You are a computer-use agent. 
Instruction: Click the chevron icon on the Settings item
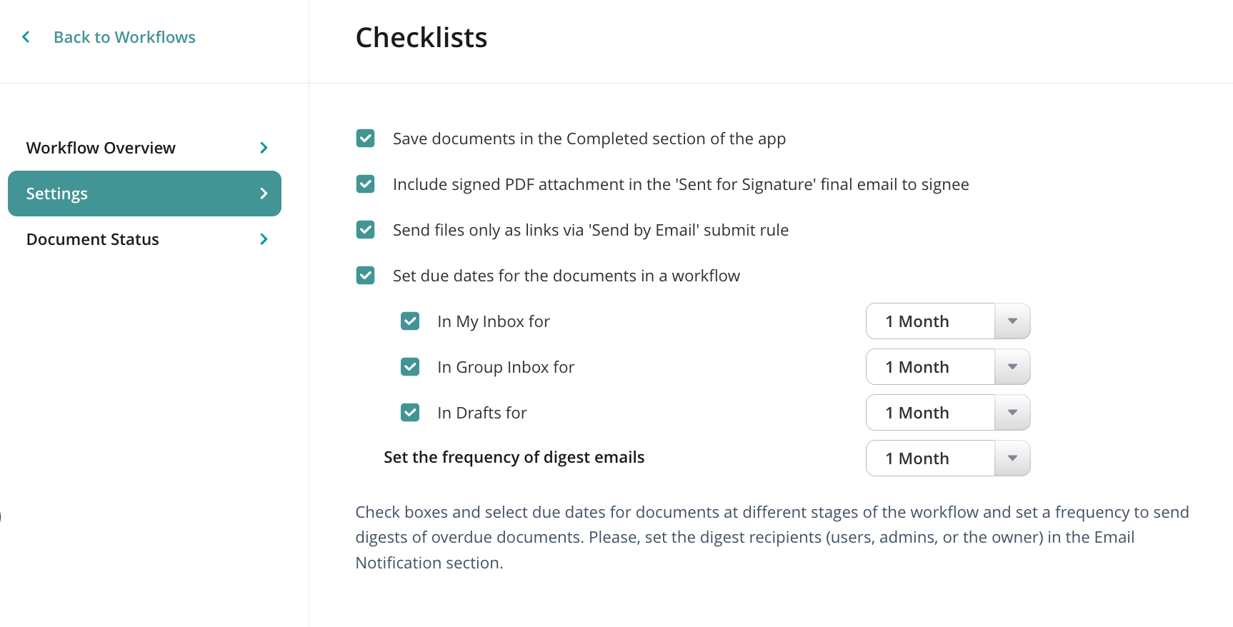pos(264,194)
